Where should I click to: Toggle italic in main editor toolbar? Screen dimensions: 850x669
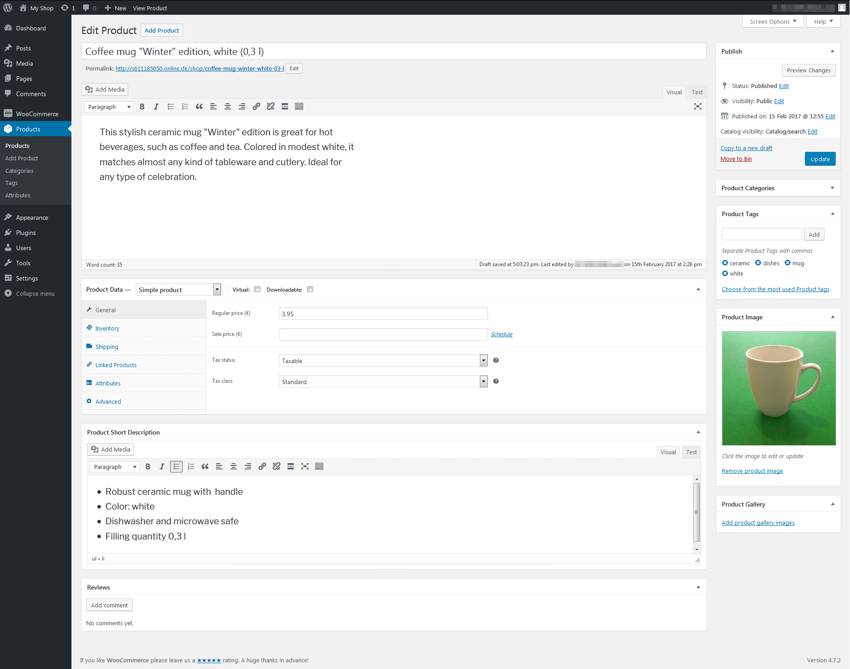tap(156, 106)
